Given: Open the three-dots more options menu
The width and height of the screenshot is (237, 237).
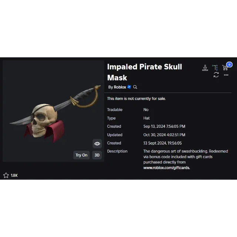Looking at the screenshot, I should [226, 75].
